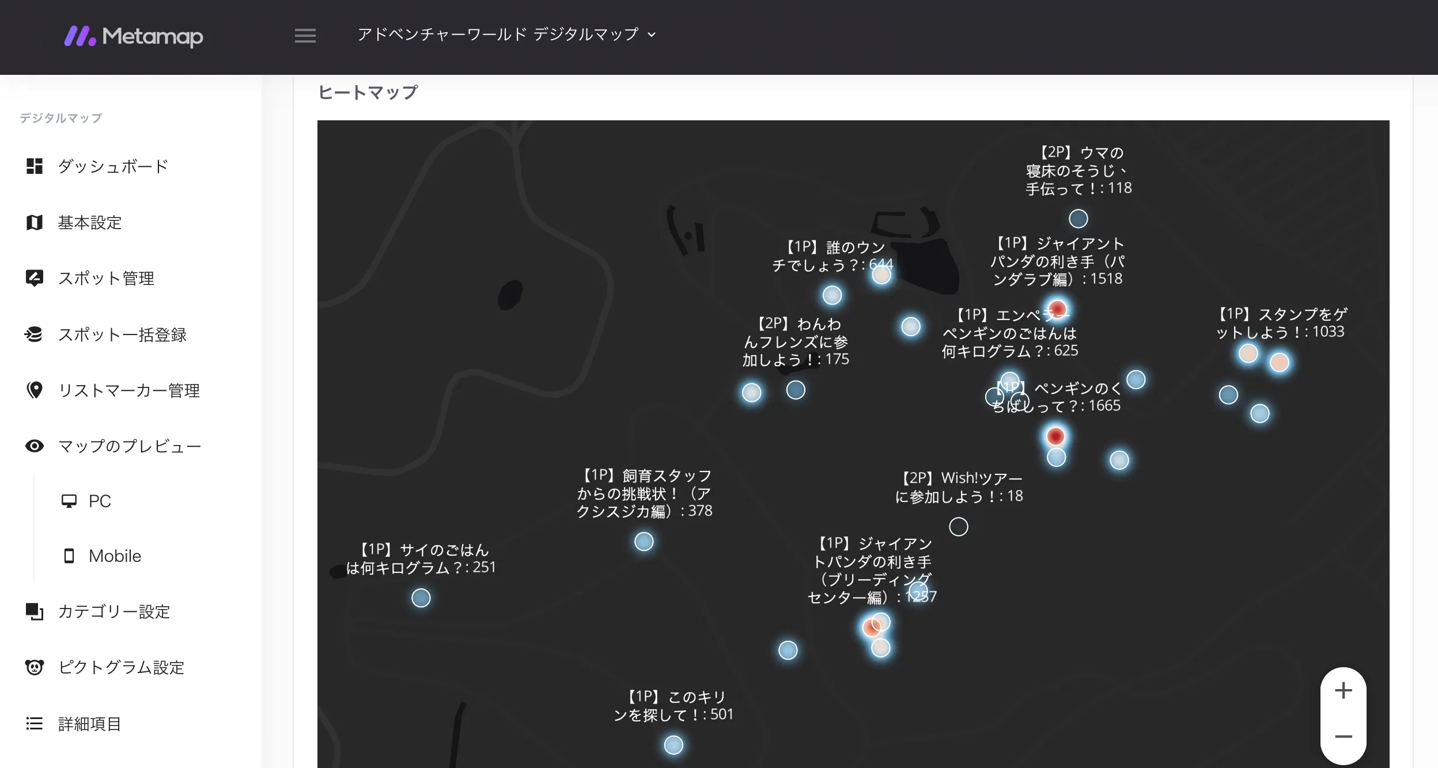
Task: Click the 詳細項目 list icon
Action: pos(35,723)
